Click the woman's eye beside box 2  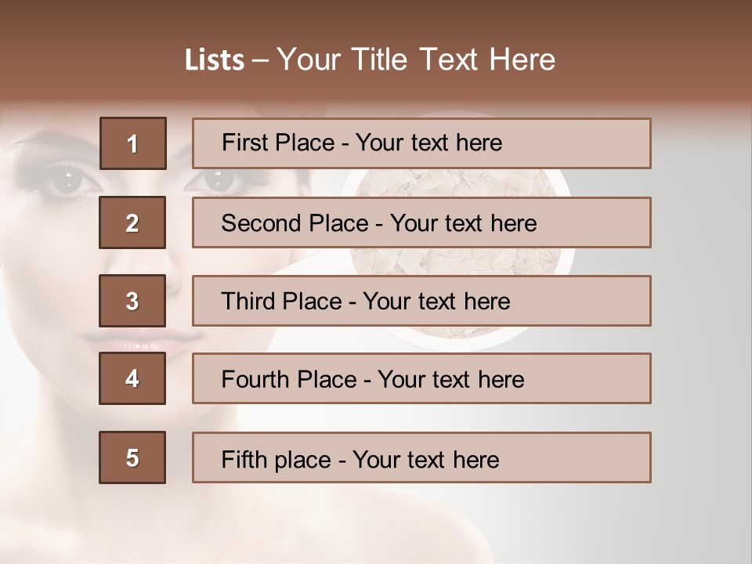pos(217,181)
